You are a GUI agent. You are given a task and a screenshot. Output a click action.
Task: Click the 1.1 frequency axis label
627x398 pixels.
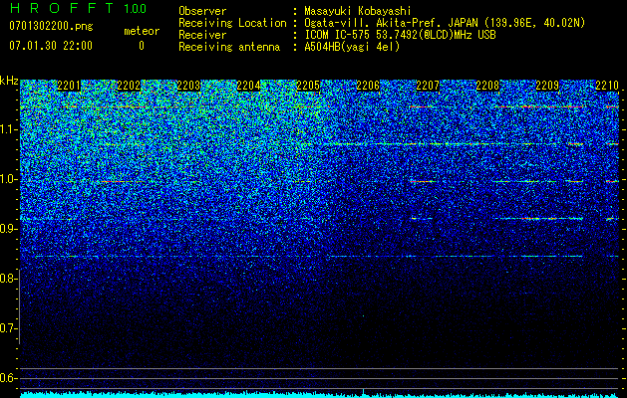[x=8, y=129]
